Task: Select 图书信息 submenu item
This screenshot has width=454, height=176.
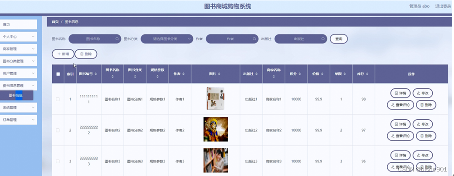Action: (16, 95)
